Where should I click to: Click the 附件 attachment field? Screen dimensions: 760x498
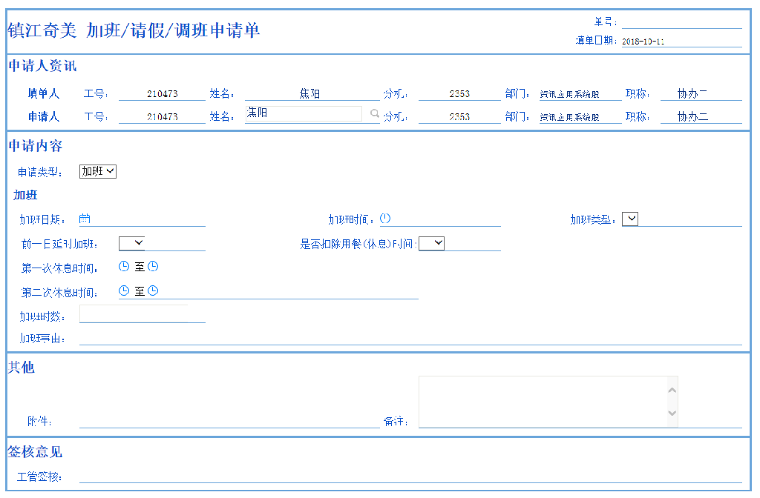tap(229, 421)
